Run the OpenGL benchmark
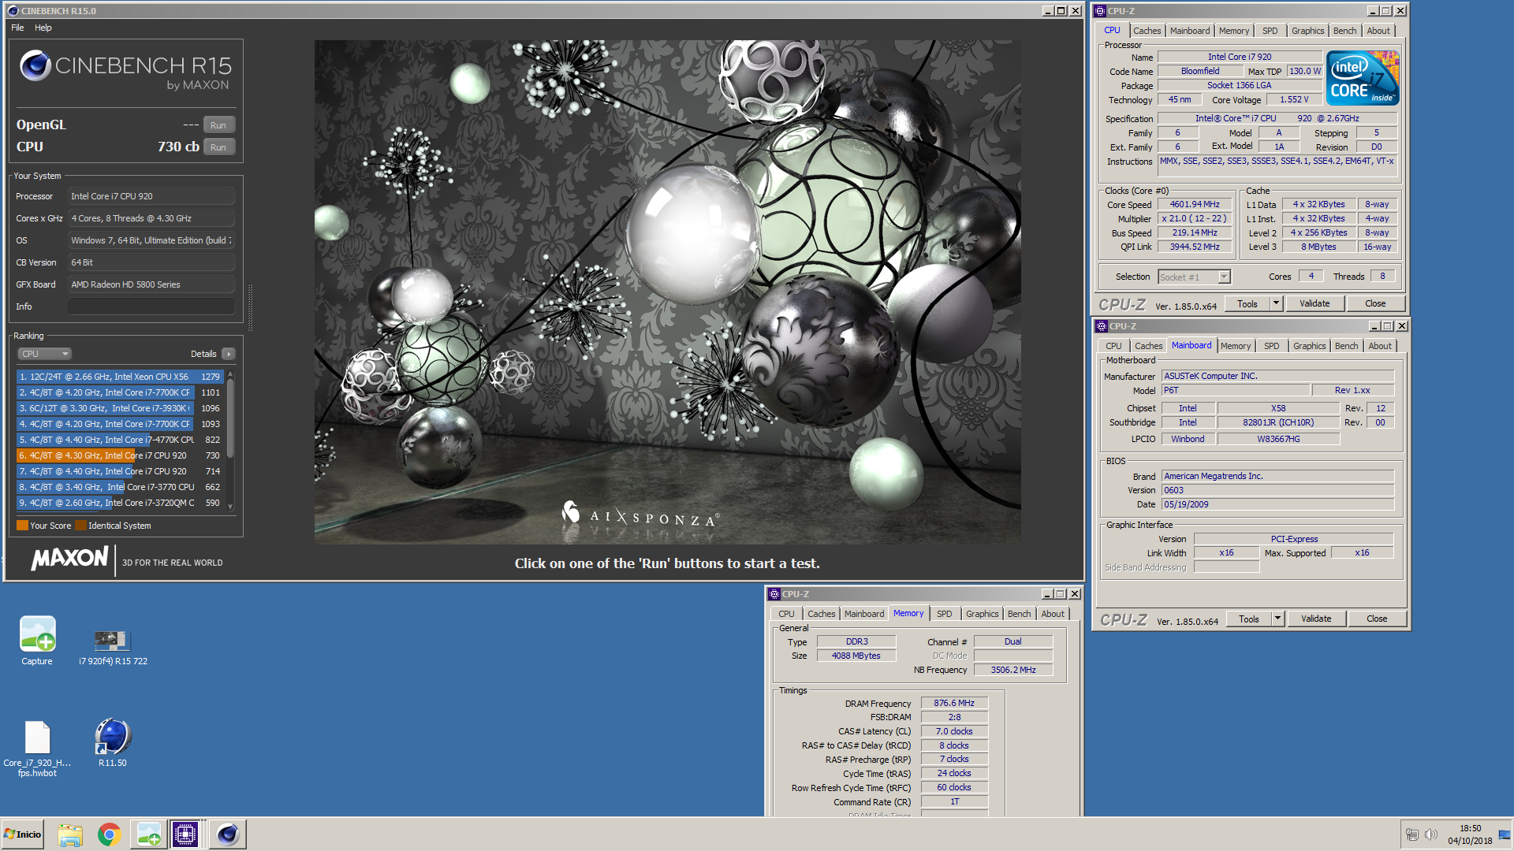Viewport: 1514px width, 851px height. point(218,125)
